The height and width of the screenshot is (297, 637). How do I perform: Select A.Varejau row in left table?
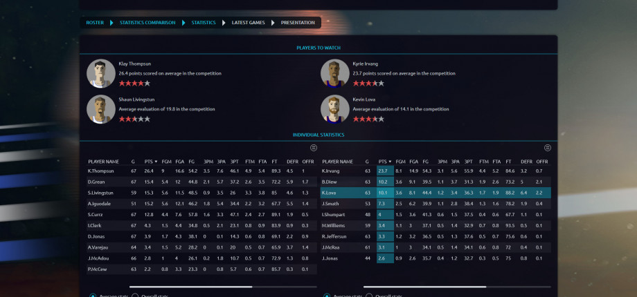(201, 247)
